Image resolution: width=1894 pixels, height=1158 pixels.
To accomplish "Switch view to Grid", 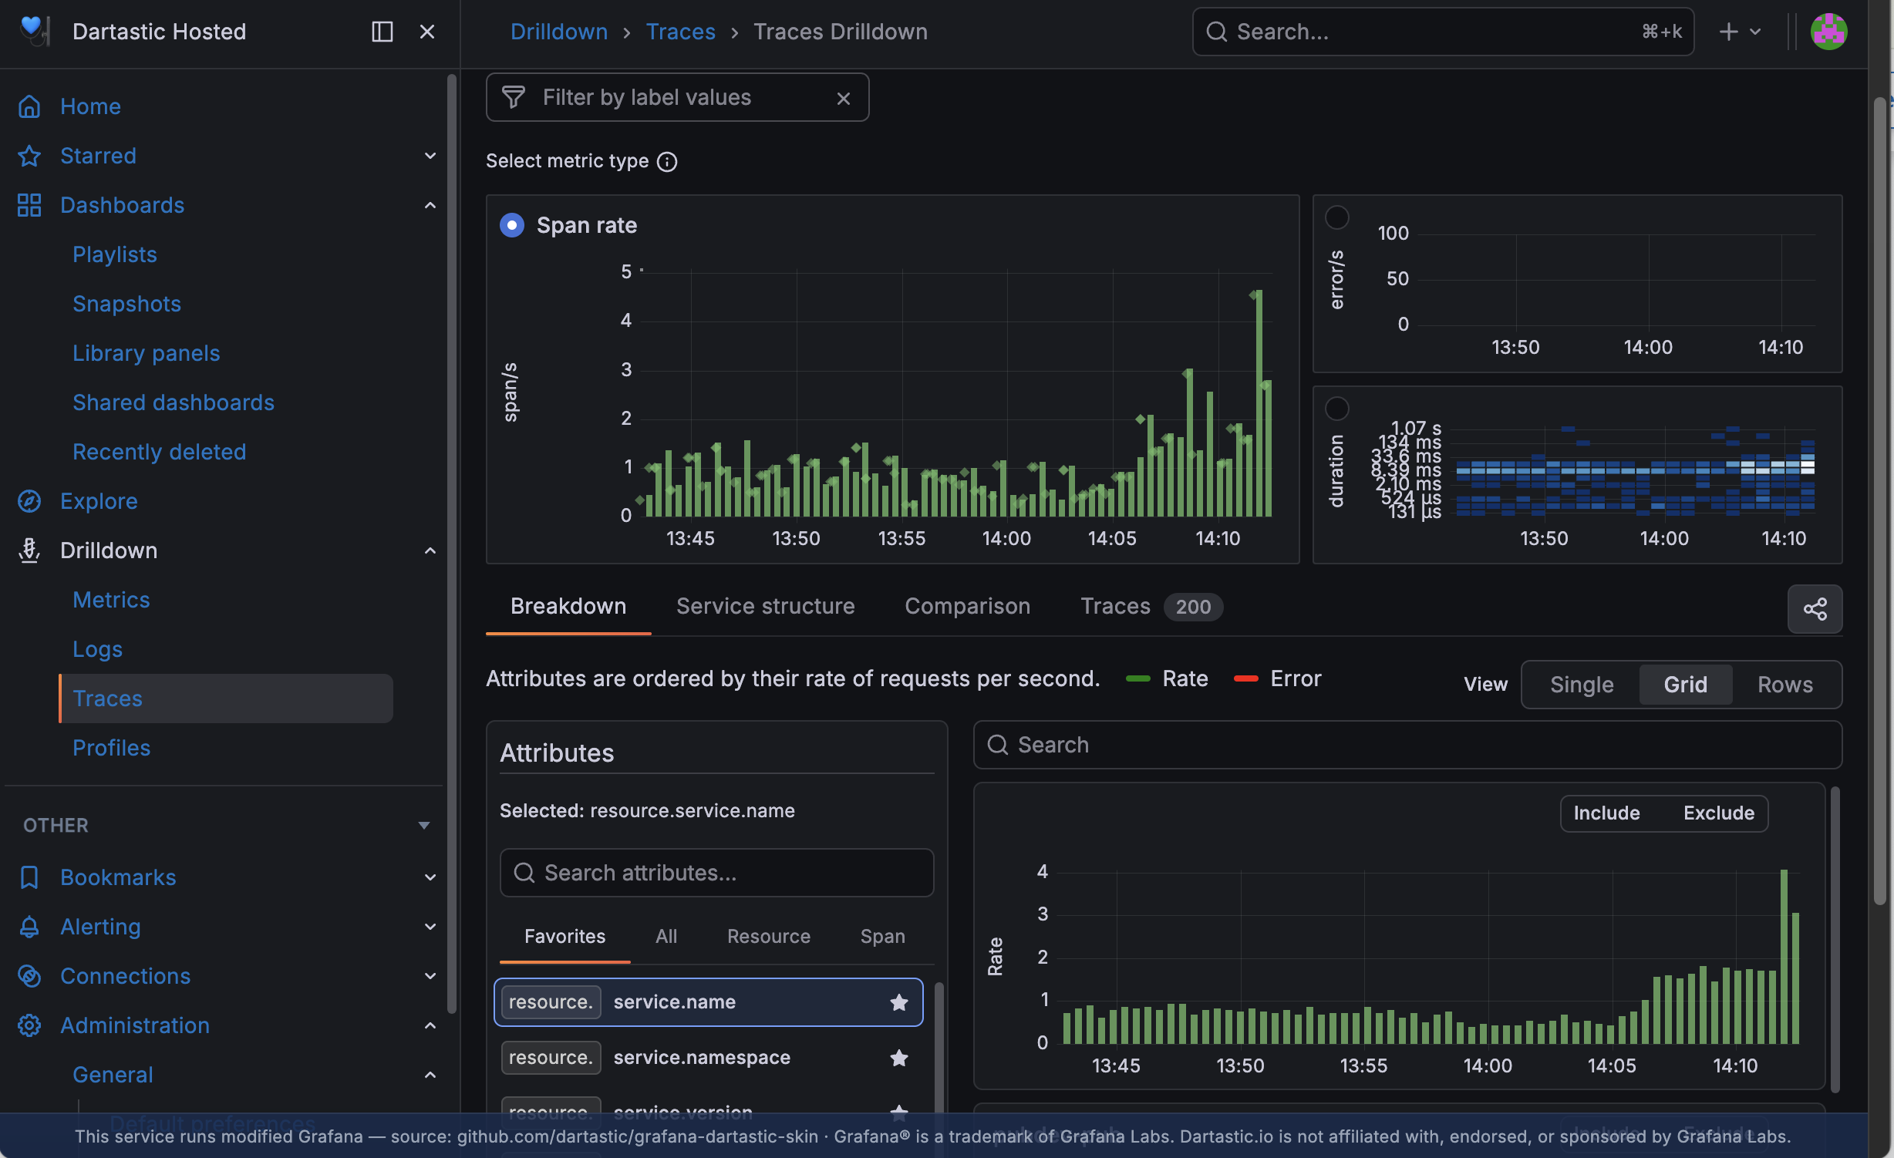I will pyautogui.click(x=1685, y=685).
